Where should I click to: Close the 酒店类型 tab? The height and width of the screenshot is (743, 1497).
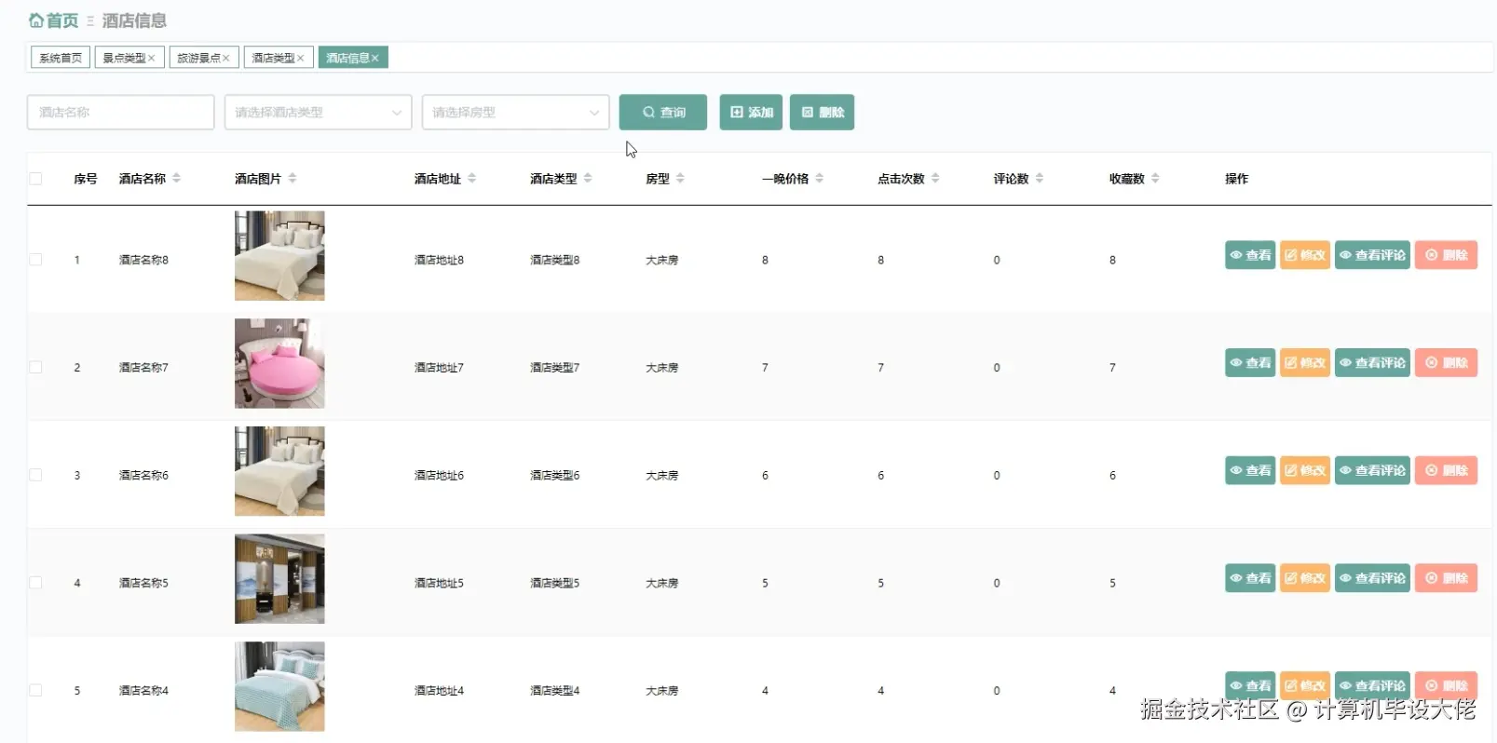click(301, 58)
